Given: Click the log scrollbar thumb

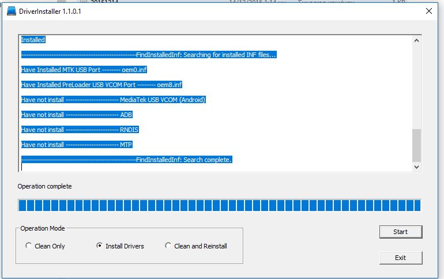Looking at the screenshot, I should point(416,145).
